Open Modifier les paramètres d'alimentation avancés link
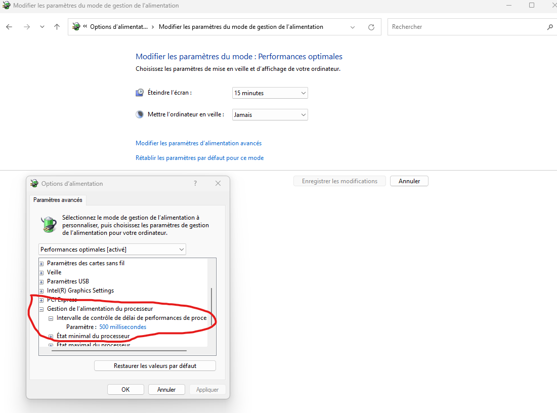557x413 pixels. click(x=199, y=143)
